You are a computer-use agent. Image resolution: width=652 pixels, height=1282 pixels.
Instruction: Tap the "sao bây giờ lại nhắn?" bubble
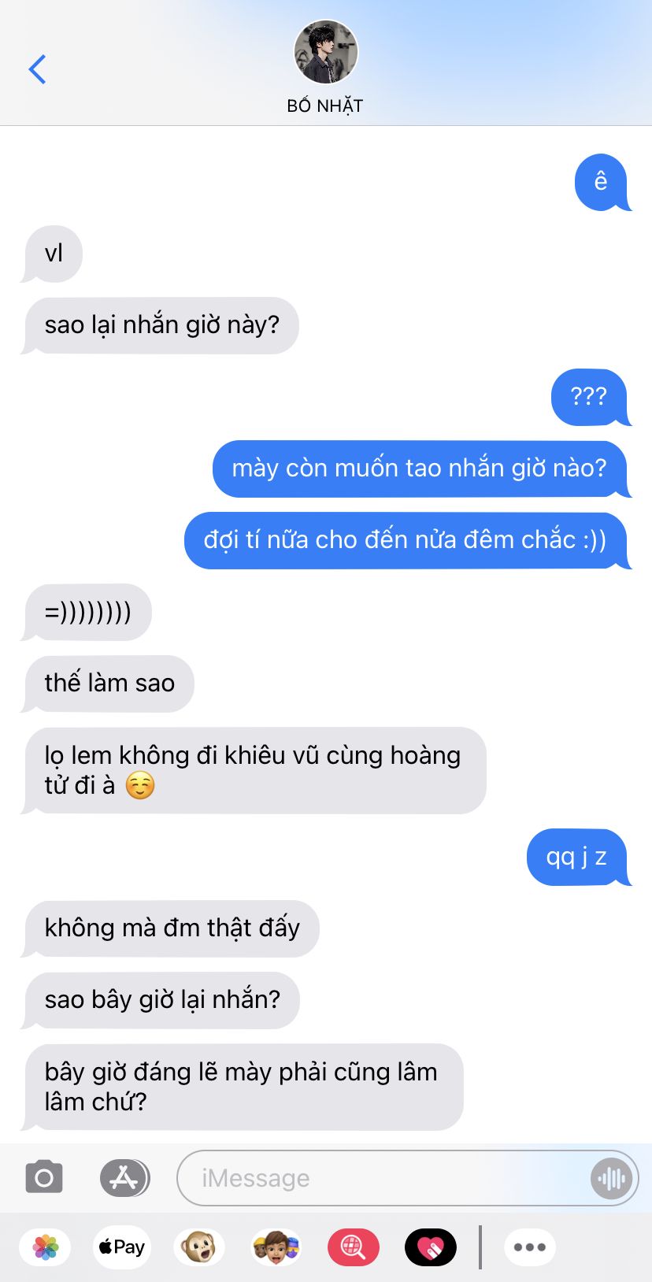(161, 1000)
